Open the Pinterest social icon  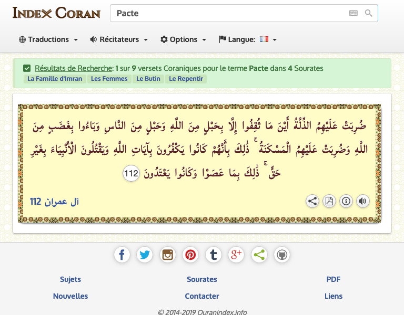[190, 255]
